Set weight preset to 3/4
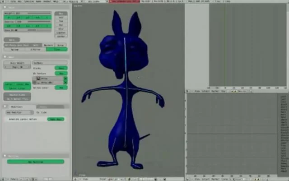The image size is (289, 181). tap(37, 18)
